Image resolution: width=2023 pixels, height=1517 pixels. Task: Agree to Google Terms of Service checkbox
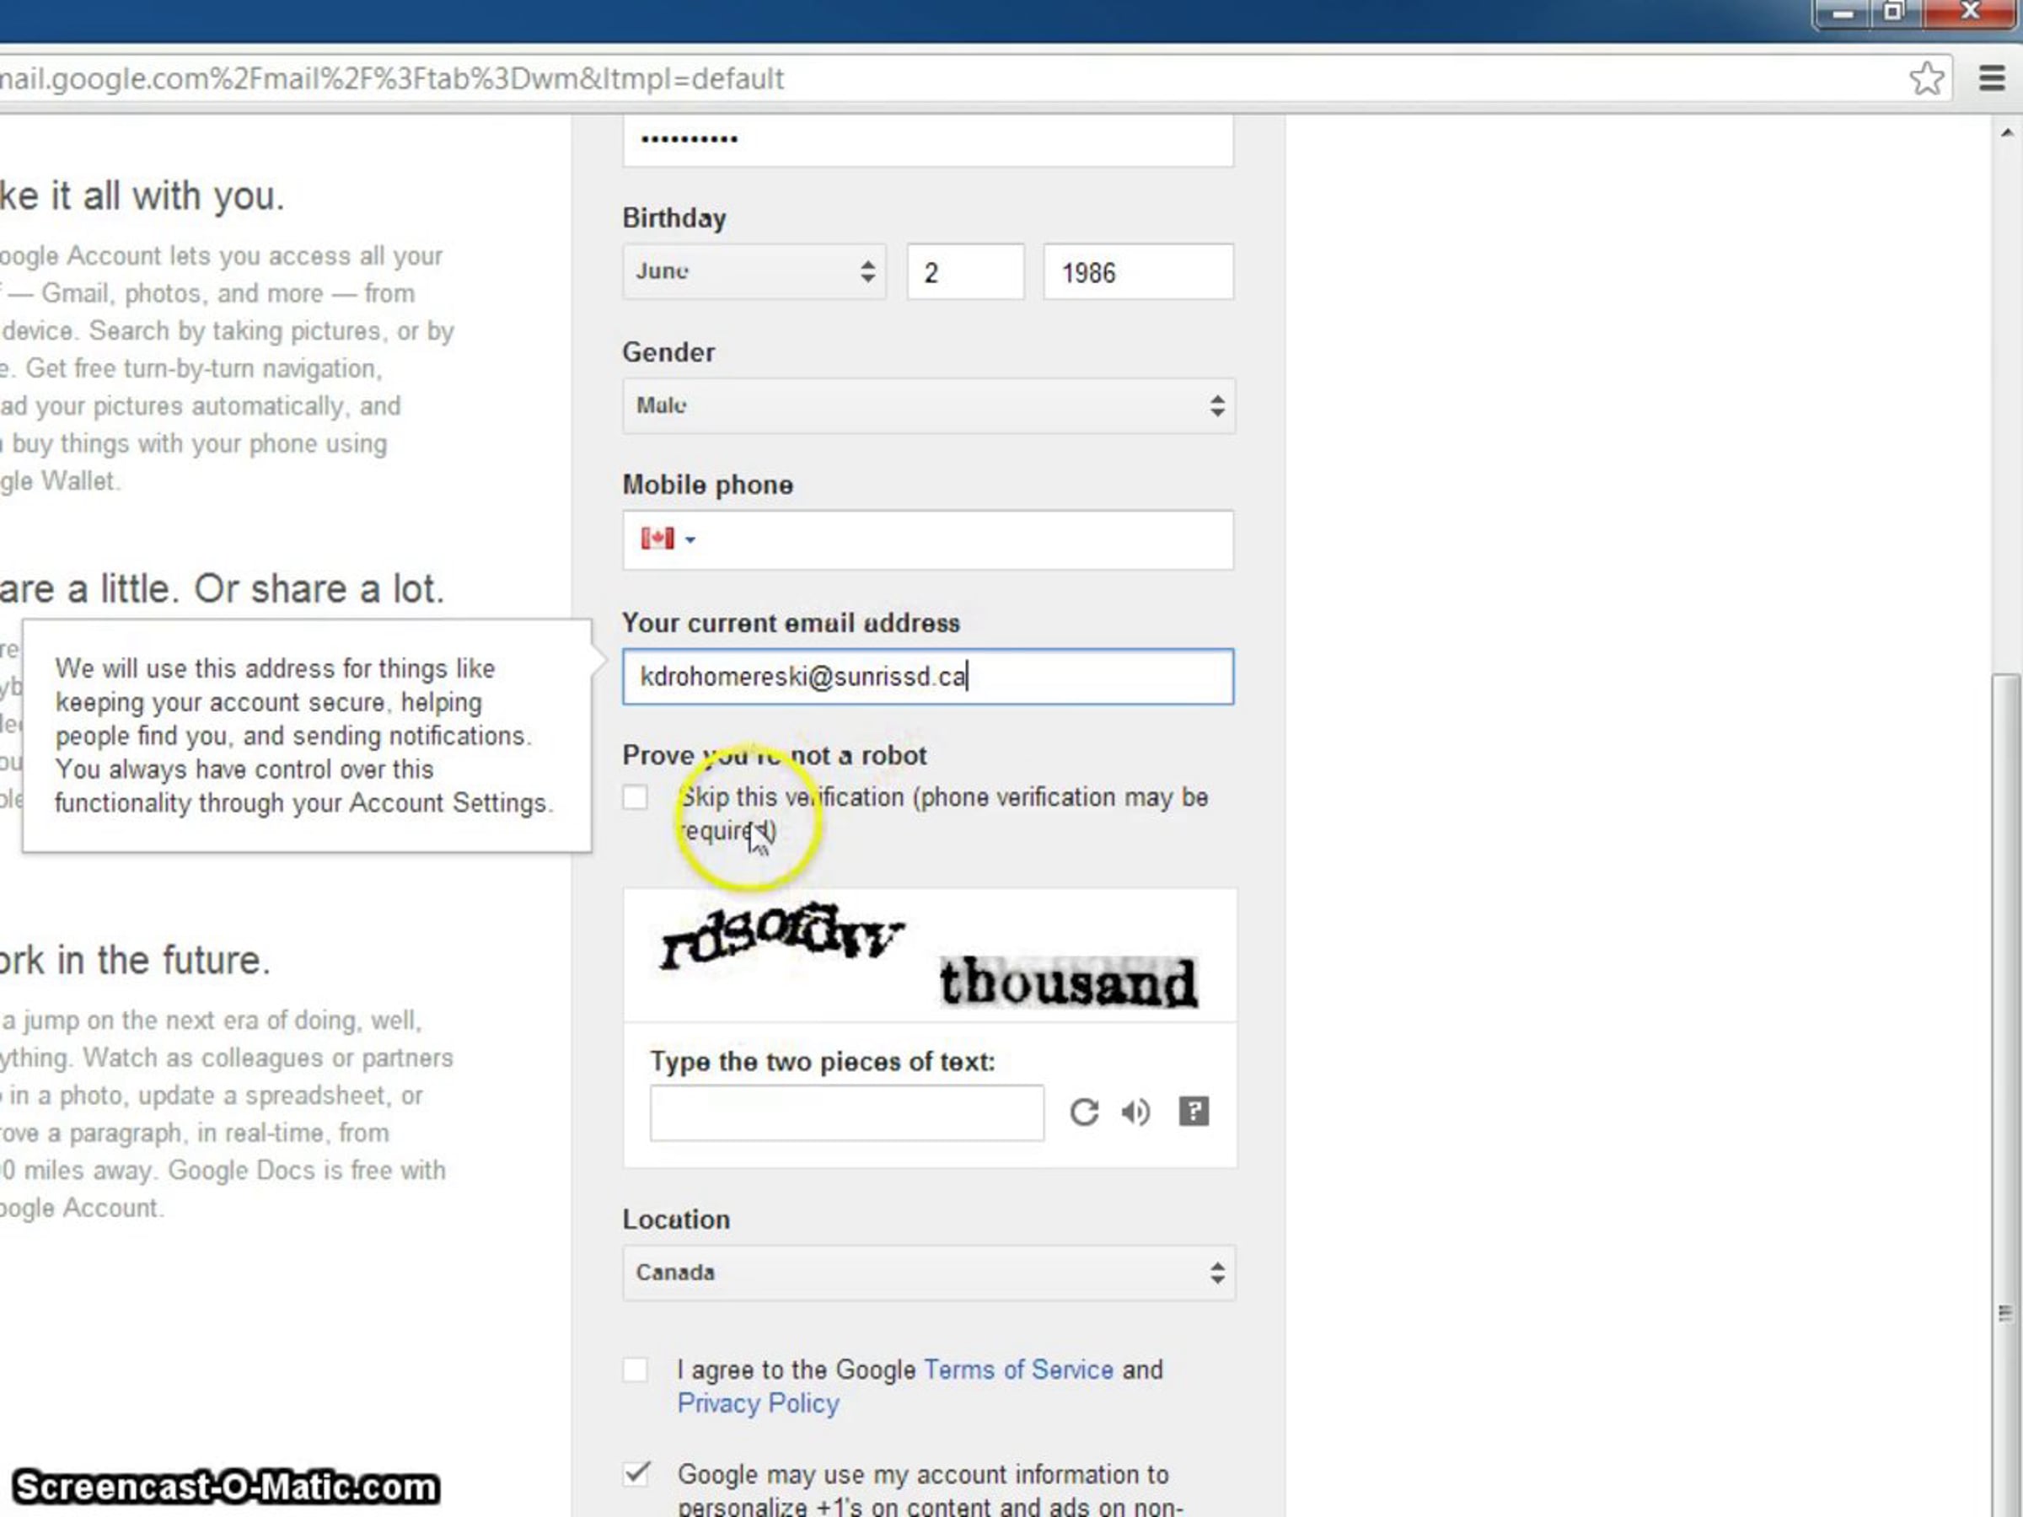click(636, 1370)
